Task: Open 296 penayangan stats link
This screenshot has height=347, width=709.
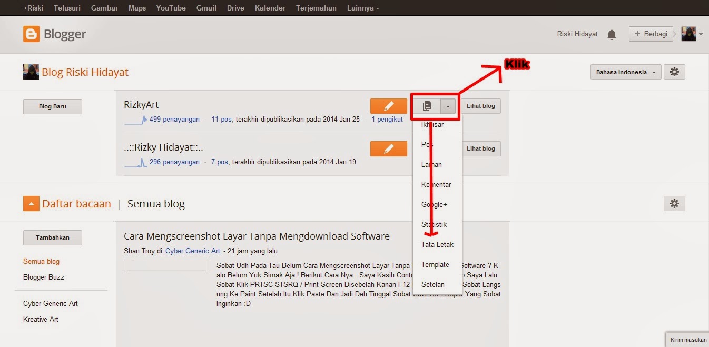Action: click(174, 162)
